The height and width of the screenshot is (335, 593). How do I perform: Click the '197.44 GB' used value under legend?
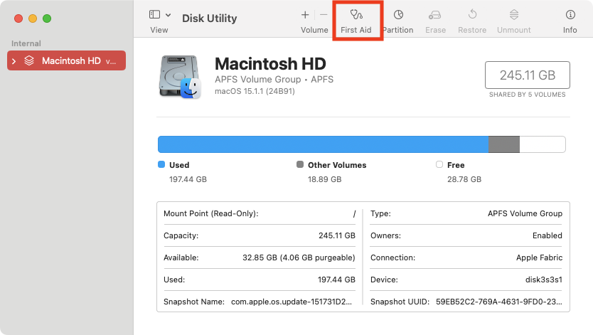click(x=188, y=179)
